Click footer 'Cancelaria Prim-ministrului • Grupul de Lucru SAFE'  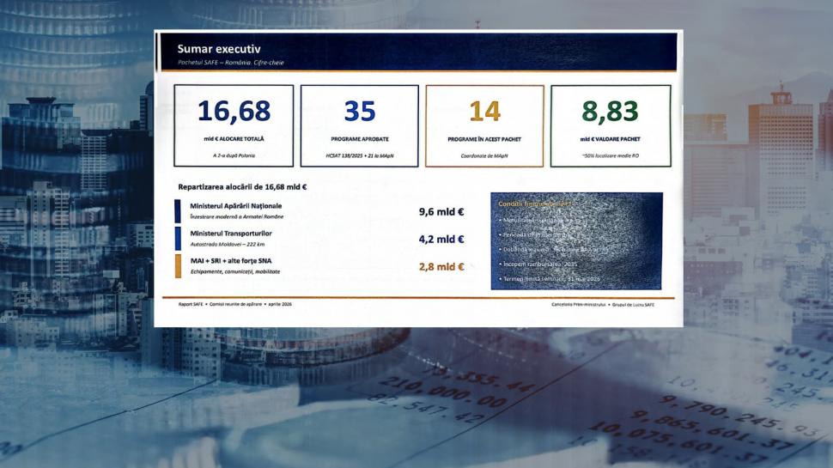tap(603, 305)
